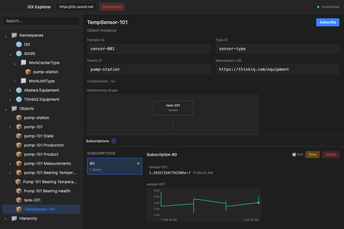Click the Search input field
This screenshot has height=229, width=344.
(x=41, y=21)
